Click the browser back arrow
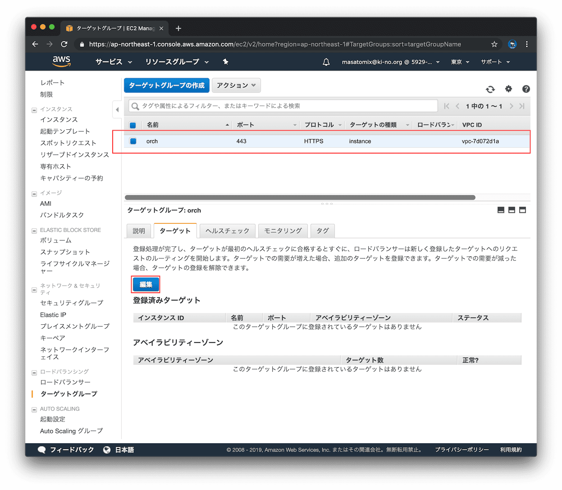562x490 pixels. (x=35, y=44)
